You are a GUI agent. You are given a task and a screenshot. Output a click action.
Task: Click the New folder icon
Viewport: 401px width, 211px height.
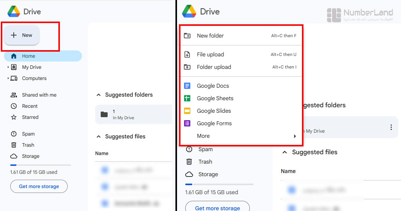pos(187,36)
